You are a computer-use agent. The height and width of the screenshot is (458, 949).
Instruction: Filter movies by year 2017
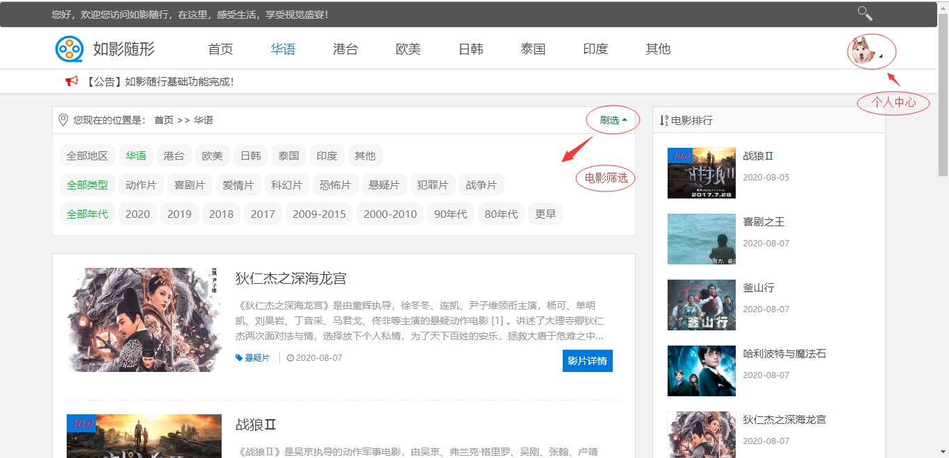click(x=263, y=214)
